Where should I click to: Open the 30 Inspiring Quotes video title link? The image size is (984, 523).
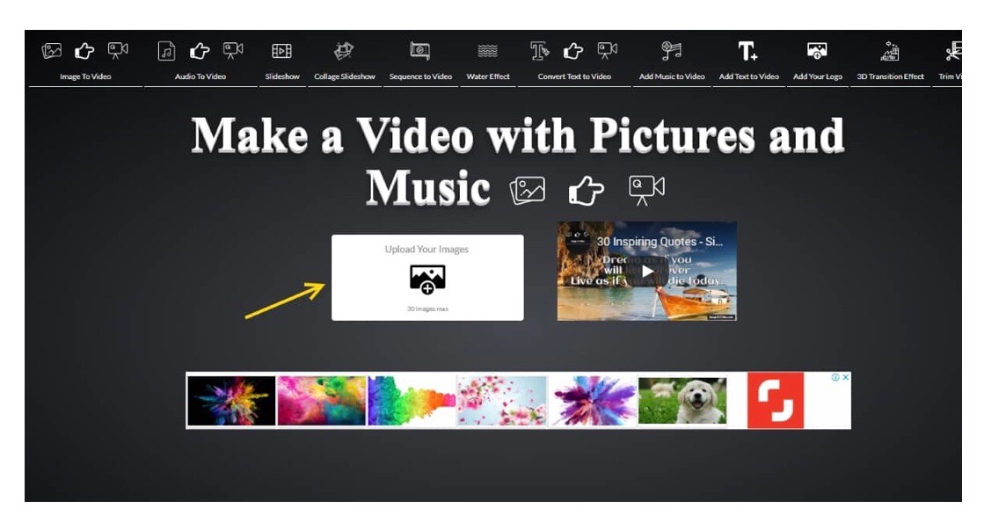[x=660, y=242]
